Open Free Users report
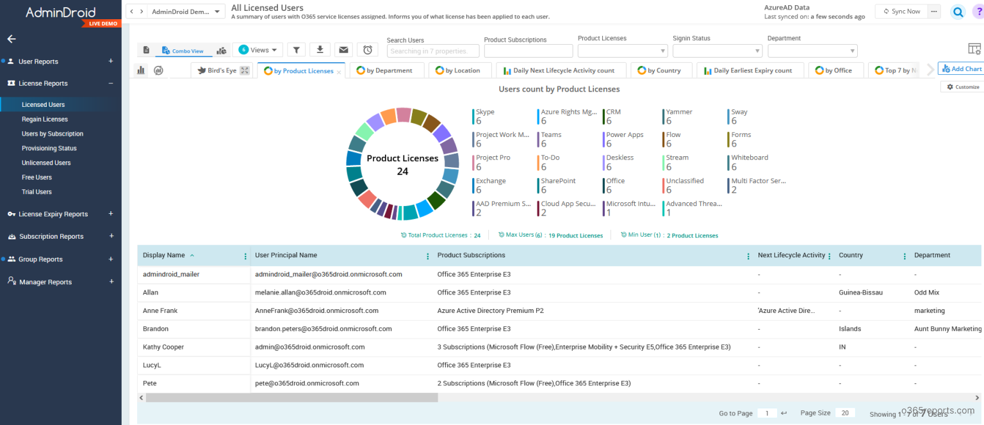The width and height of the screenshot is (984, 425). [x=37, y=177]
